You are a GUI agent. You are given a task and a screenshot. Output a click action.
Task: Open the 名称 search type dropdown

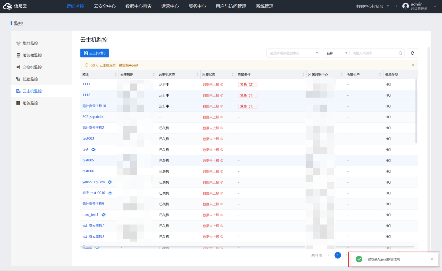[336, 53]
